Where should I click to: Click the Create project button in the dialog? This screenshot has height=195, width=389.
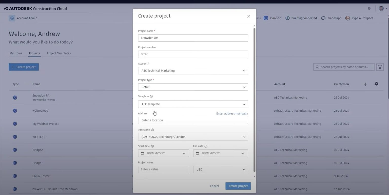click(x=238, y=186)
